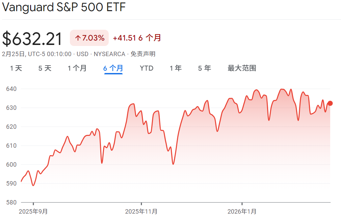Switch to the 1天 time range tab

[16, 68]
